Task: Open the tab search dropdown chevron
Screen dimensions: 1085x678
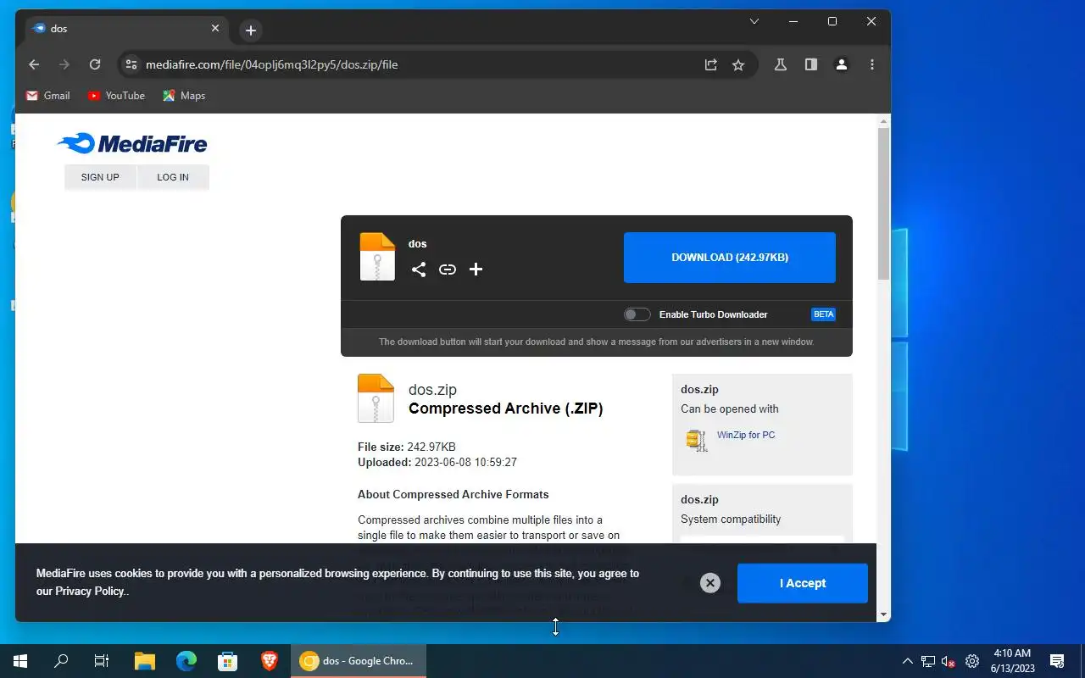Action: (x=754, y=21)
